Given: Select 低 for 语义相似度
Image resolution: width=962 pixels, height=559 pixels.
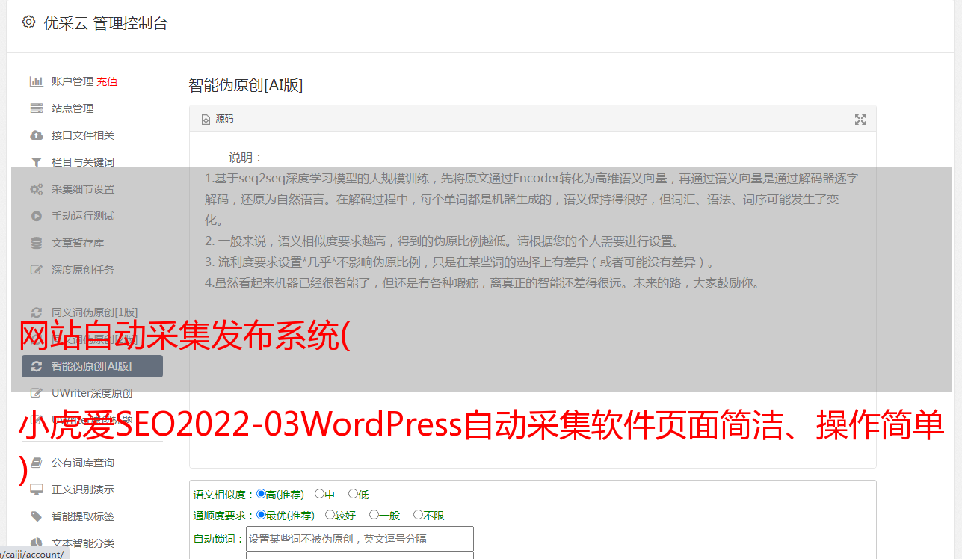Looking at the screenshot, I should coord(353,494).
